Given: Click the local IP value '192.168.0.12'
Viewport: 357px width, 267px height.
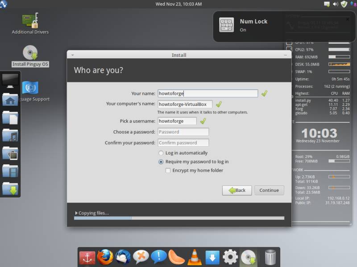Looking at the screenshot, I should coord(338,198).
